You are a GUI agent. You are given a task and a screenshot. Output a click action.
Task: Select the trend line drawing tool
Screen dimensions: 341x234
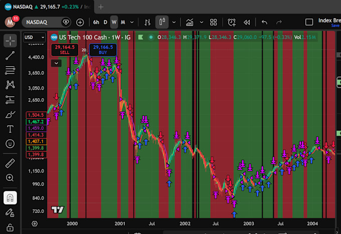pyautogui.click(x=10, y=56)
